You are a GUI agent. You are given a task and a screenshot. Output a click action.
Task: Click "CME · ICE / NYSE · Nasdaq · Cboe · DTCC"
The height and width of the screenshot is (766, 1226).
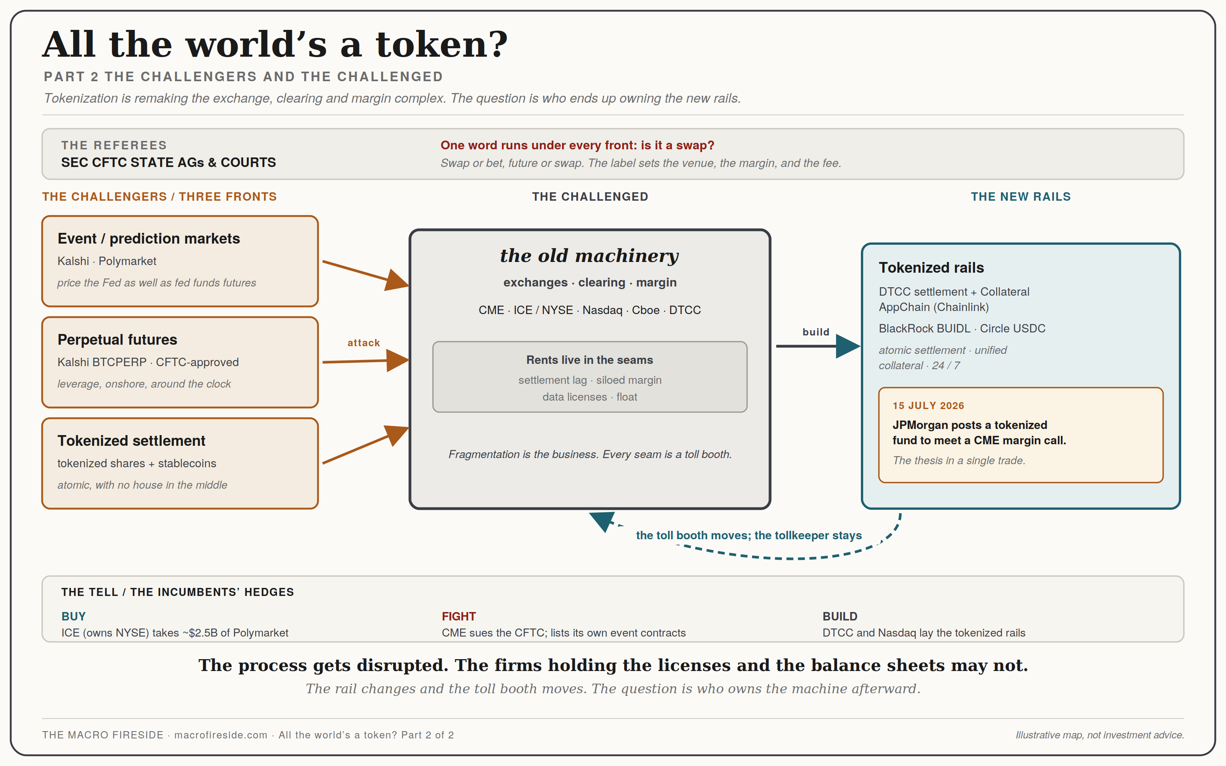(590, 310)
